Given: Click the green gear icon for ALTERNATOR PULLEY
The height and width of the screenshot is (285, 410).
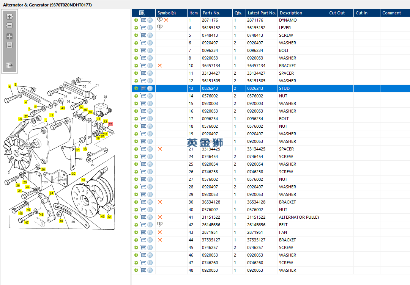Looking at the screenshot, I should (136, 217).
